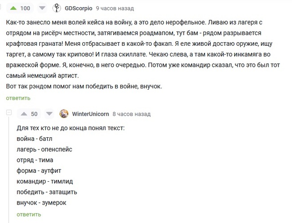The image size is (292, 223).
Task: Click the rating score 50
Action: click(34, 114)
